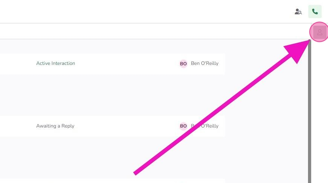Open the highlighted person profile icon
The image size is (328, 183).
point(320,32)
